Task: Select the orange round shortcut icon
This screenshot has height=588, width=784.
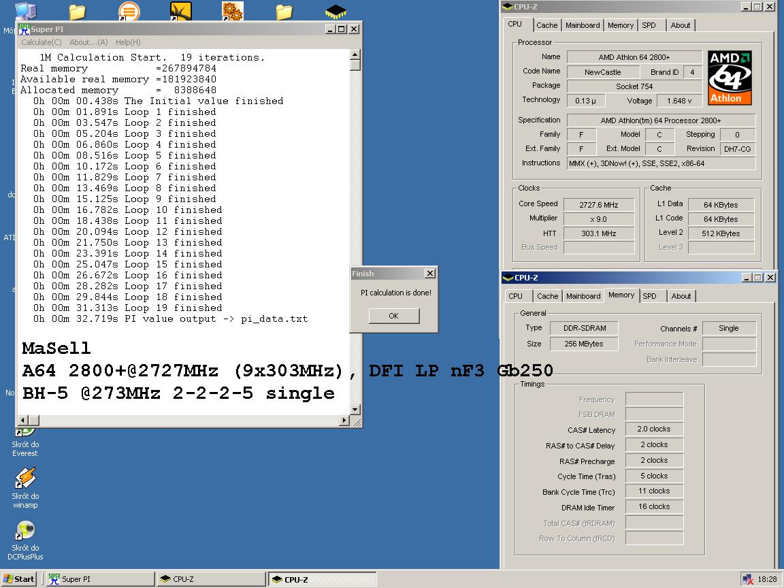Action: point(129,11)
